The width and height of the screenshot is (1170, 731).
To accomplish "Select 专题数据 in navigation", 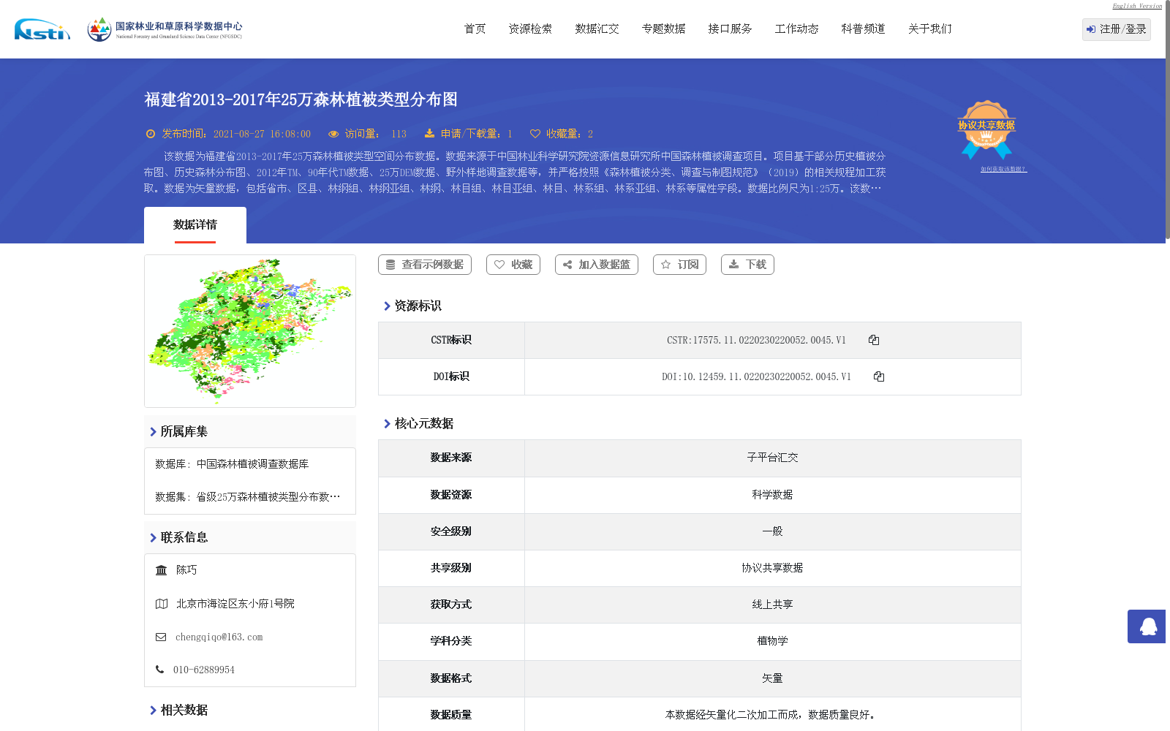I will [664, 29].
